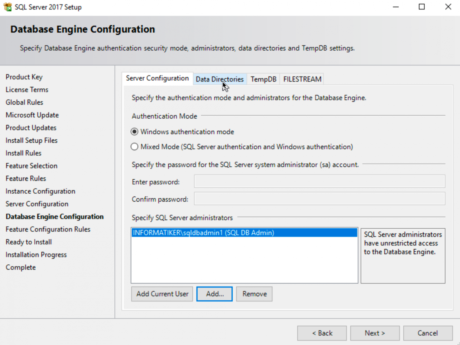460x345 pixels.
Task: Click Add Current User
Action: coord(162,294)
